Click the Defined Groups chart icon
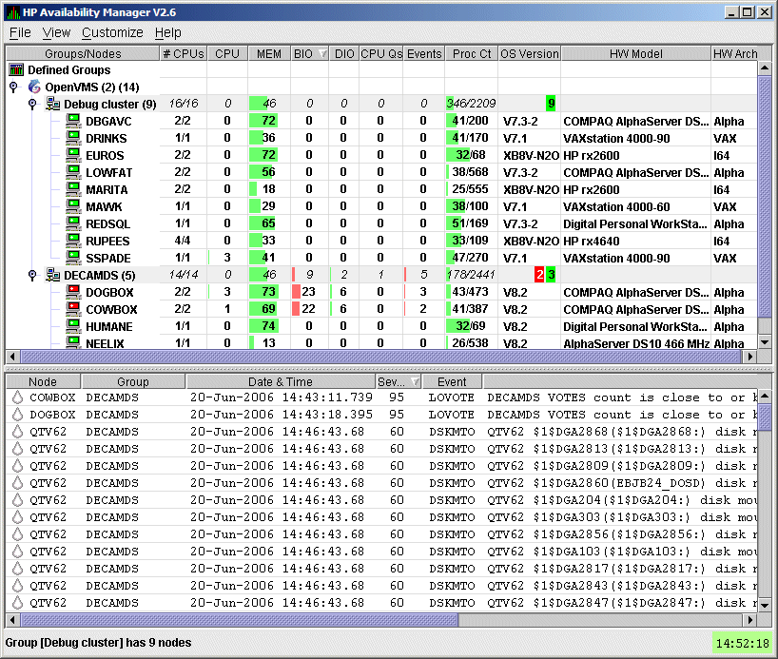Viewport: 778px width, 659px height. (x=16, y=69)
